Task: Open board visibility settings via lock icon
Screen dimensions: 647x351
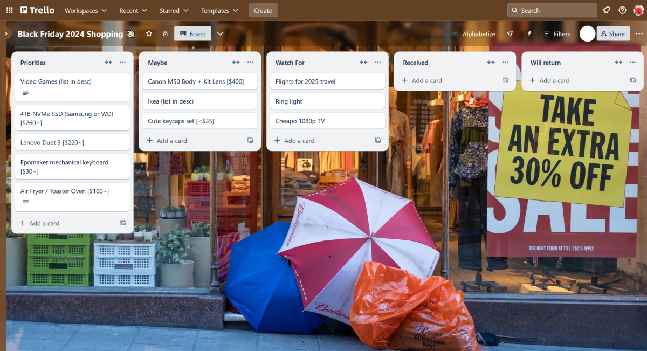Action: click(165, 33)
